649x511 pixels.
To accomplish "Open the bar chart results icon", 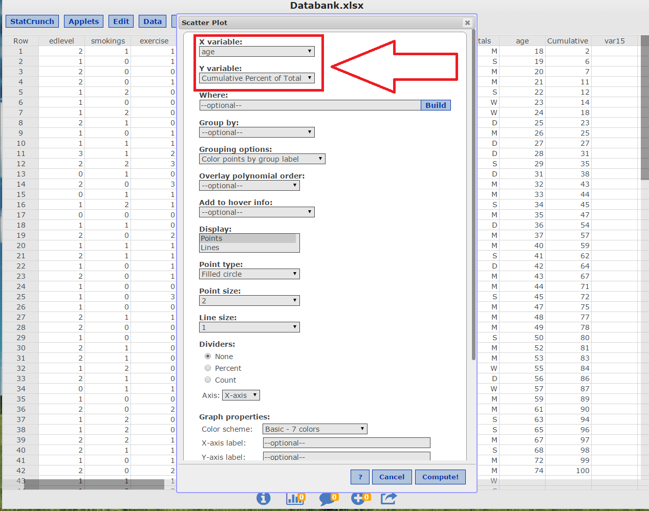I will click(x=295, y=498).
